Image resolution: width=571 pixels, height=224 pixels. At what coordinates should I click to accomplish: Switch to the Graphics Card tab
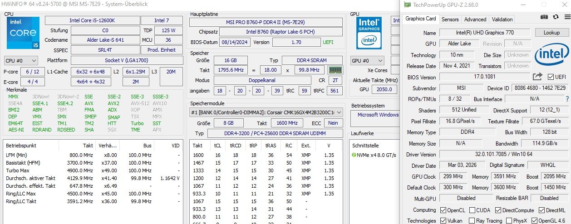tap(420, 19)
